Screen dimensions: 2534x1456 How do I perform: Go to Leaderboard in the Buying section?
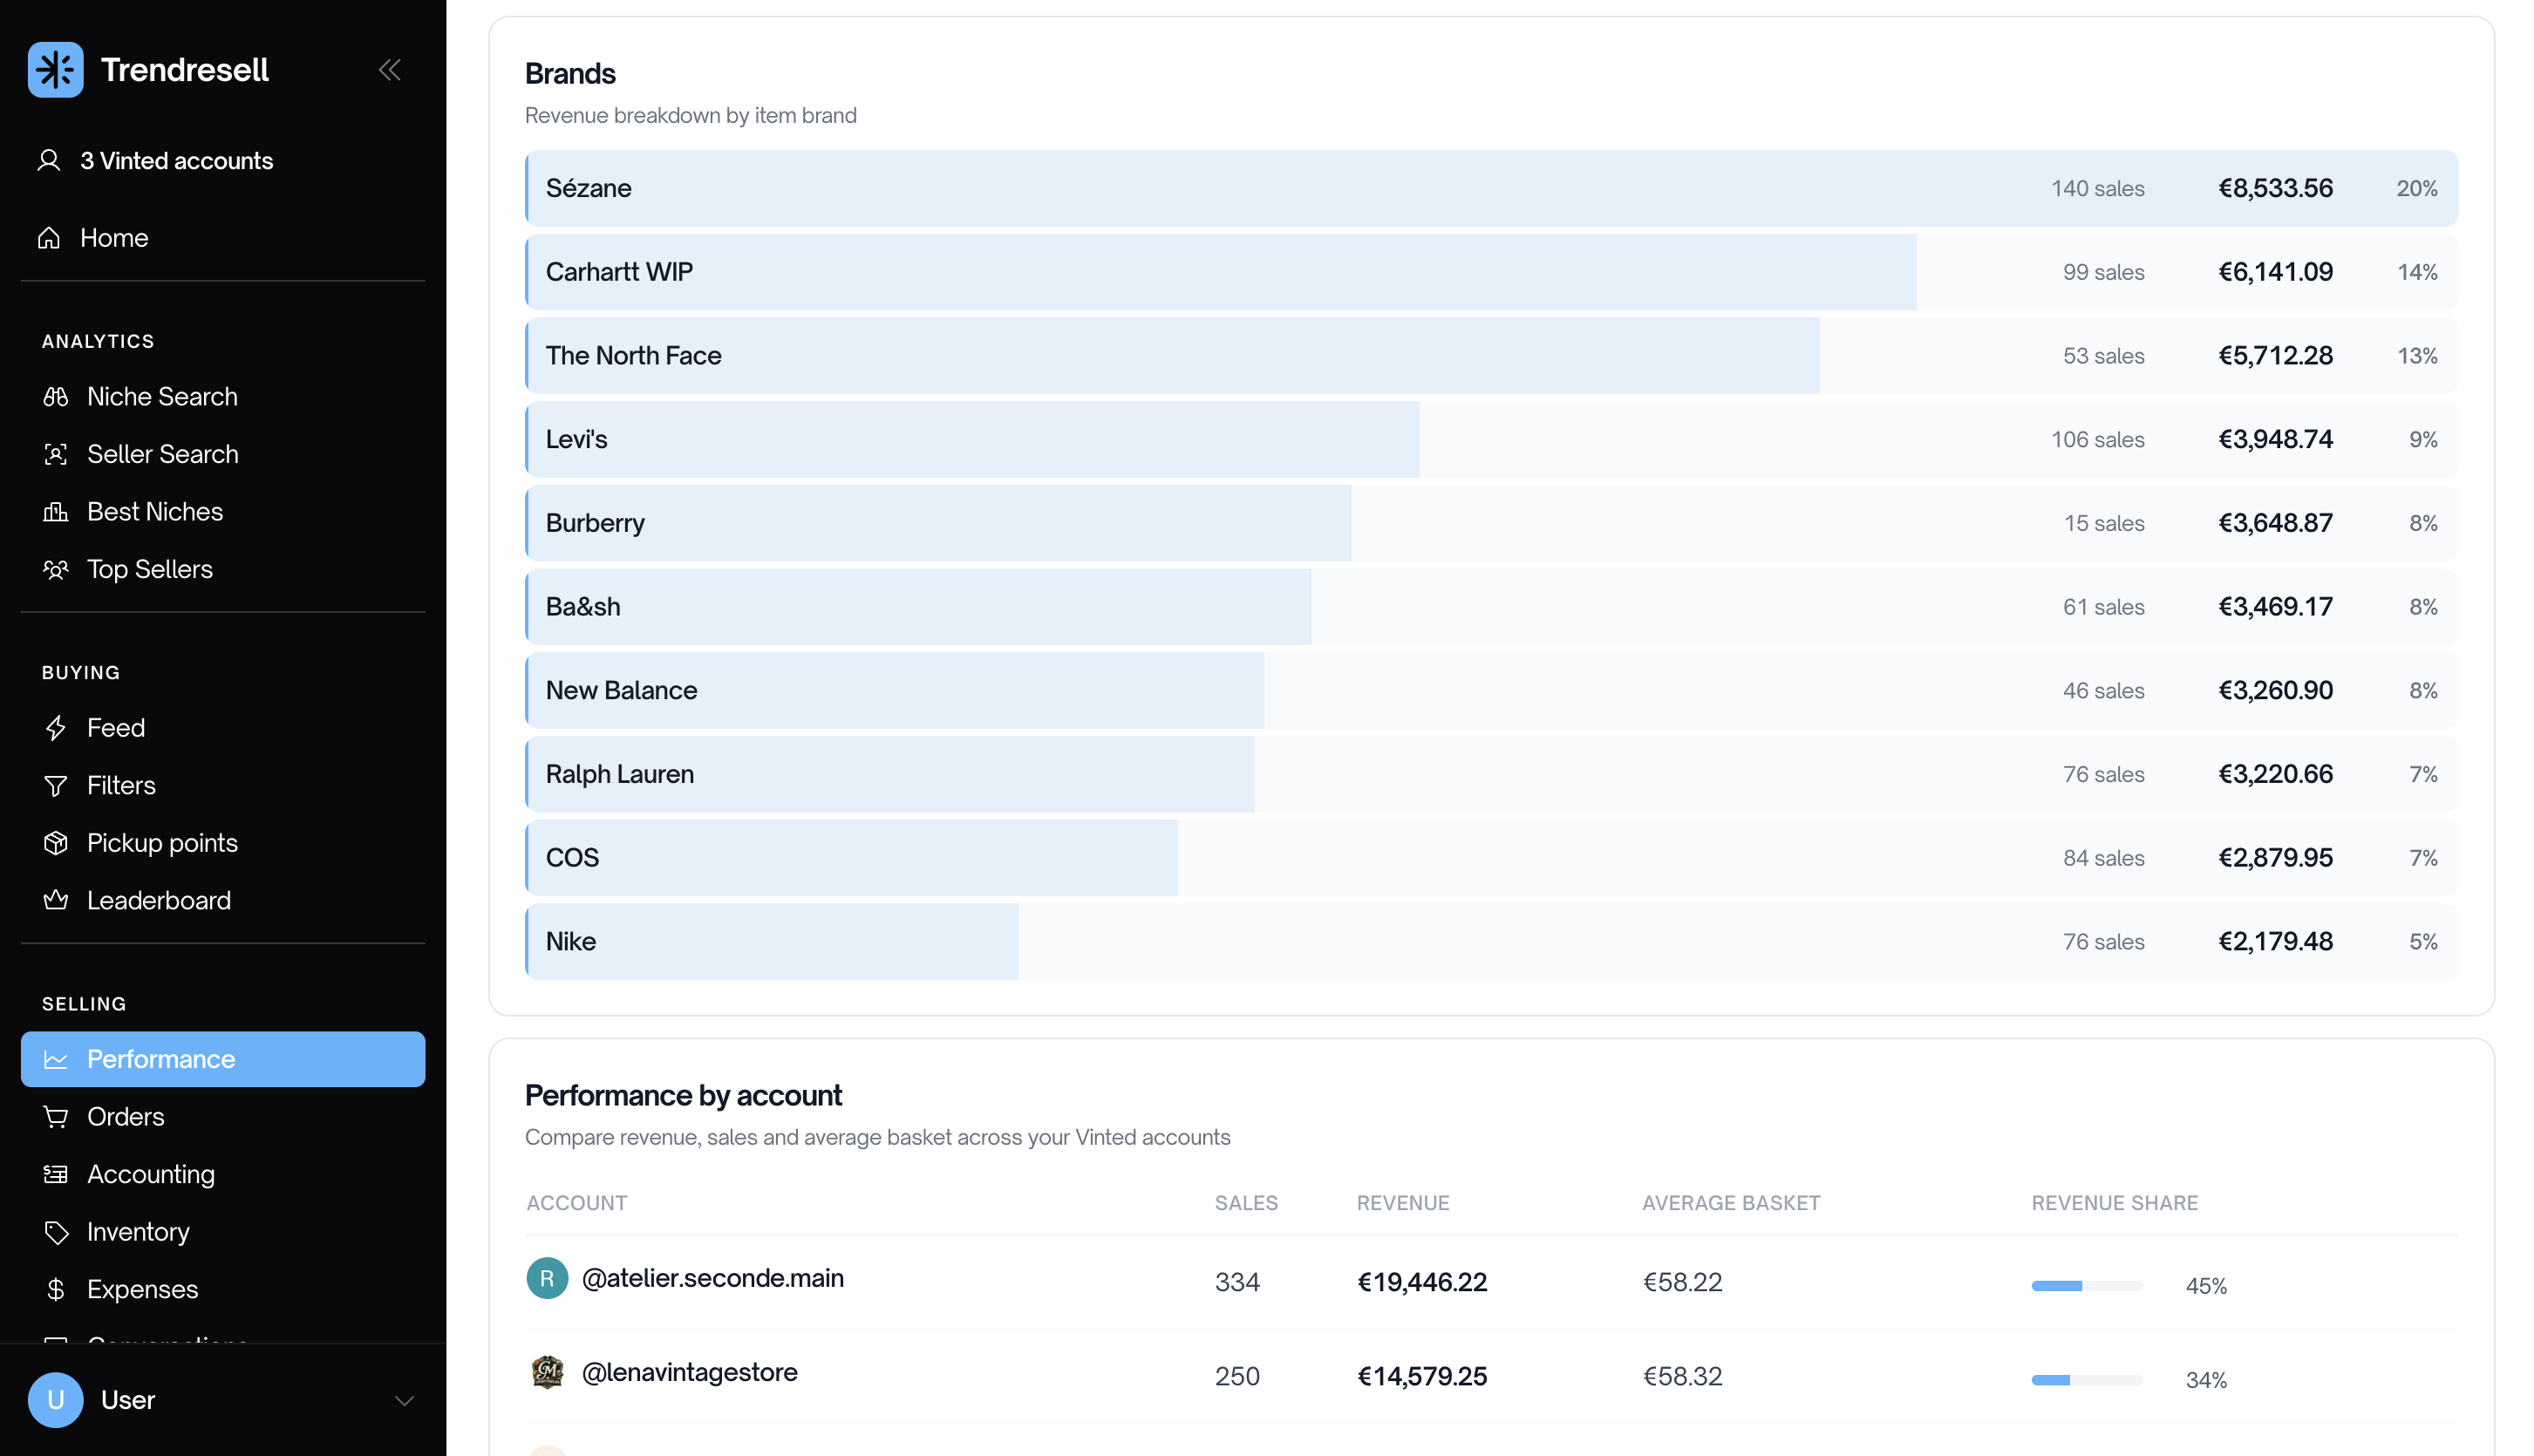coord(223,900)
